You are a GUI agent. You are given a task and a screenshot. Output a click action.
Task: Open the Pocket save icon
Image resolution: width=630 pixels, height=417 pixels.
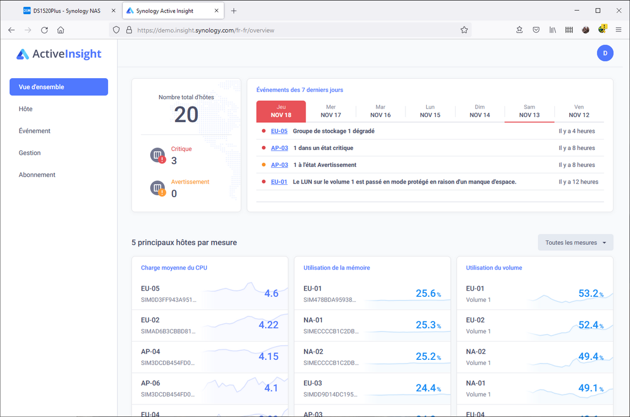click(536, 30)
